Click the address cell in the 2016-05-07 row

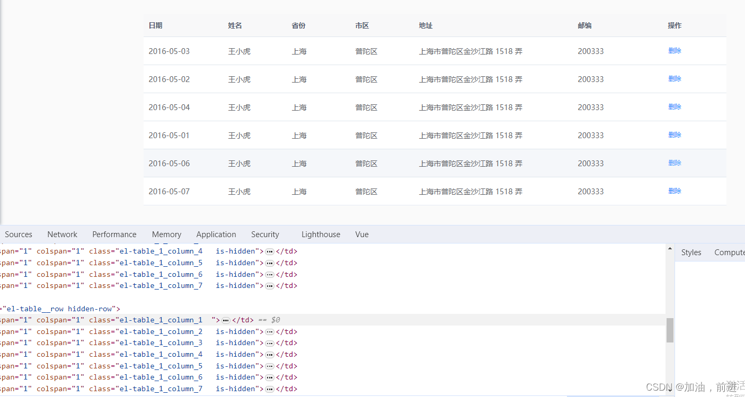(x=471, y=192)
